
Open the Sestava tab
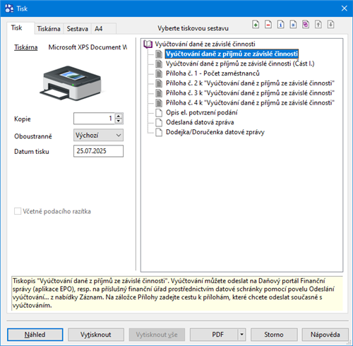pos(78,29)
